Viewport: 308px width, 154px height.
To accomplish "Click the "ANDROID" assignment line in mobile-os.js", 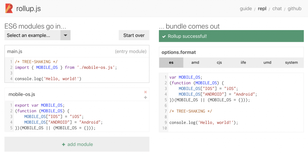I will (63, 122).
